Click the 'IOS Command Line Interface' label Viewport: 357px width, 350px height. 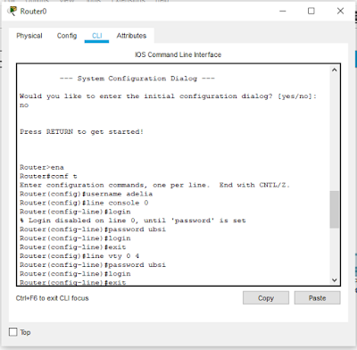[178, 54]
